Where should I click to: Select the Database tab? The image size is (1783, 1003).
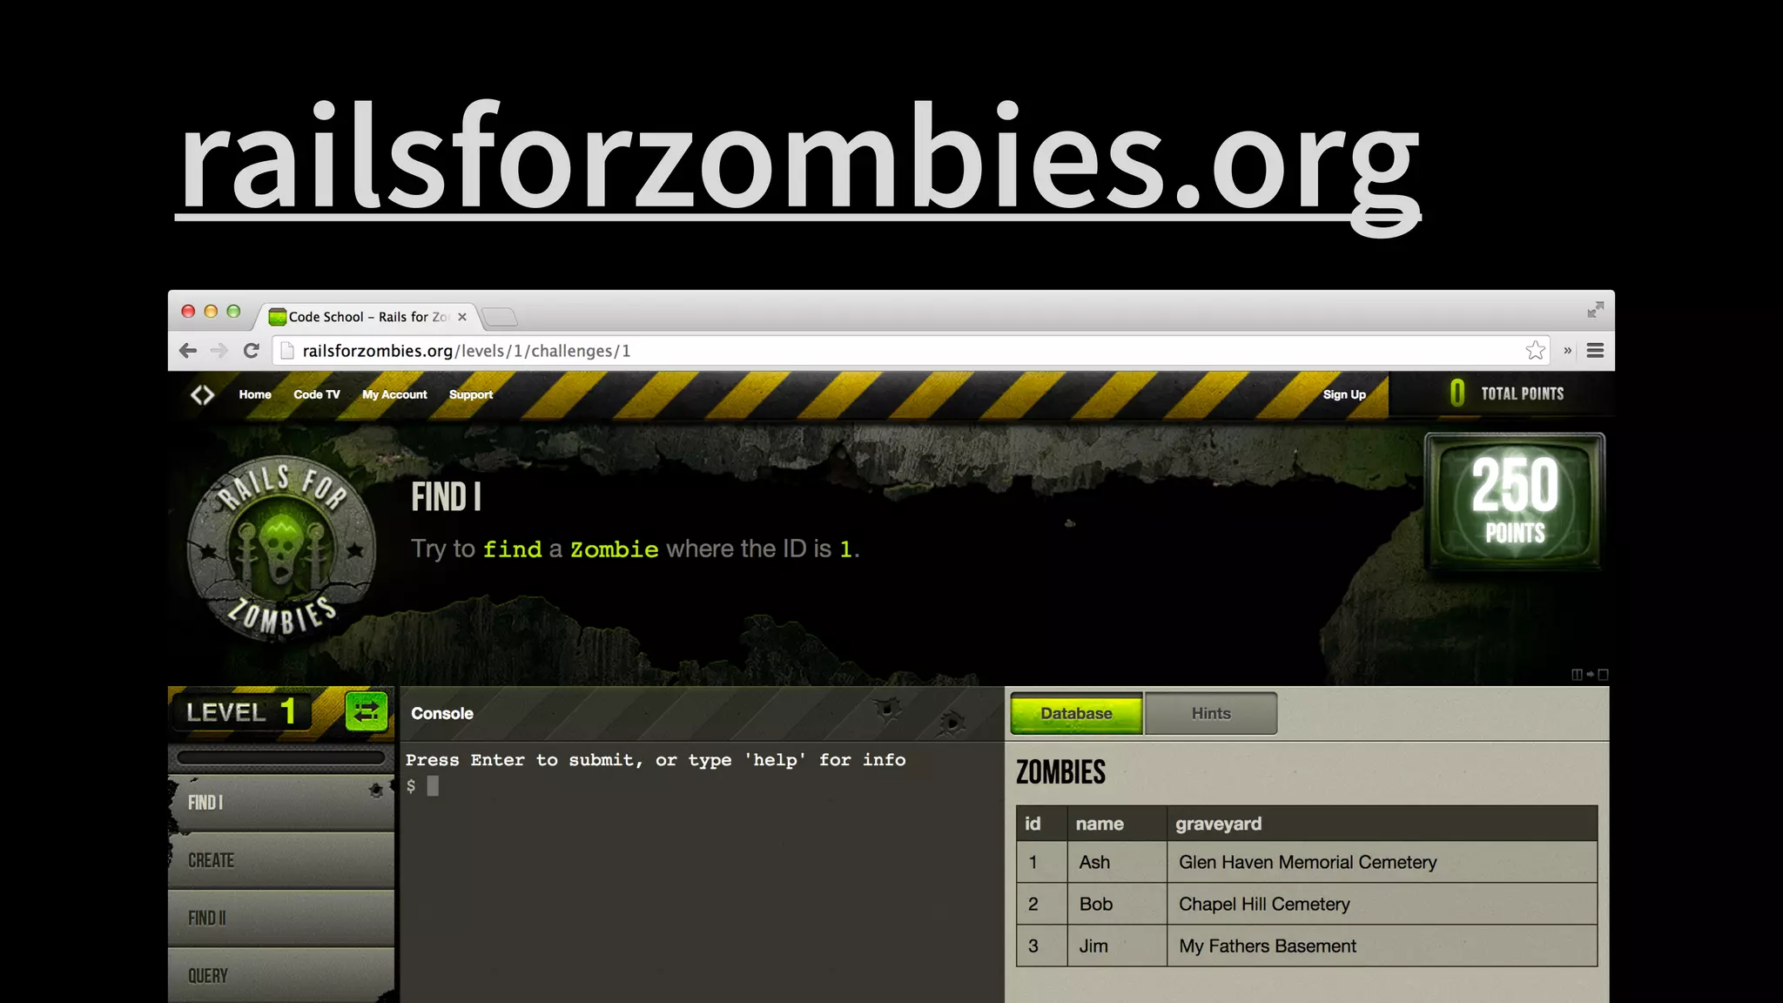(1076, 714)
